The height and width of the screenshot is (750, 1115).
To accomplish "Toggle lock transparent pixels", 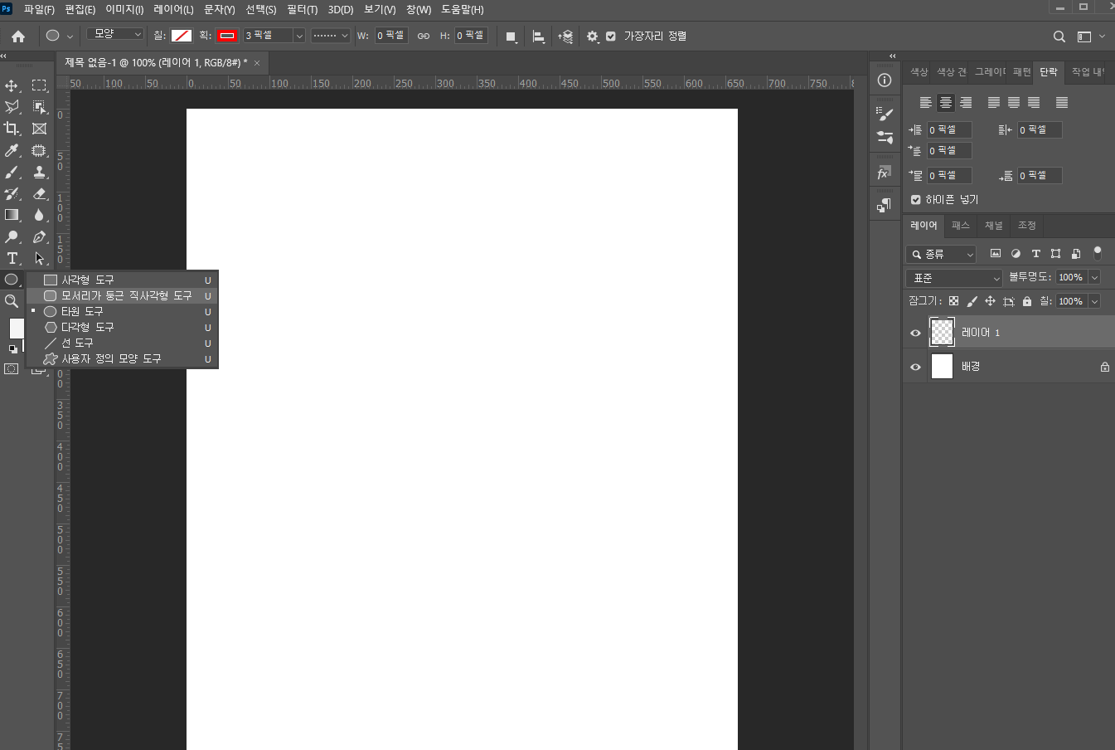I will coord(953,301).
